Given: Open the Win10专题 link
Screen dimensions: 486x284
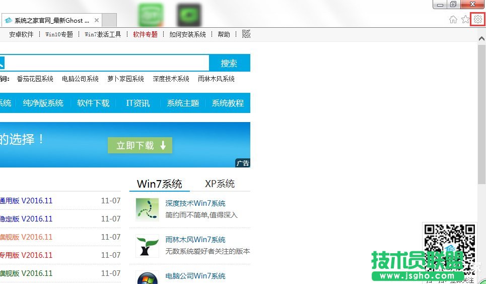Looking at the screenshot, I should [x=59, y=34].
